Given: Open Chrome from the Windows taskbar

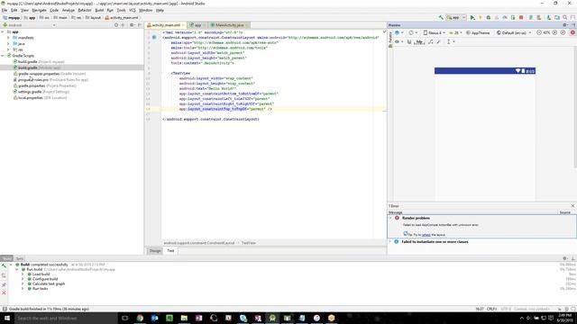Looking at the screenshot, I should coord(140,318).
